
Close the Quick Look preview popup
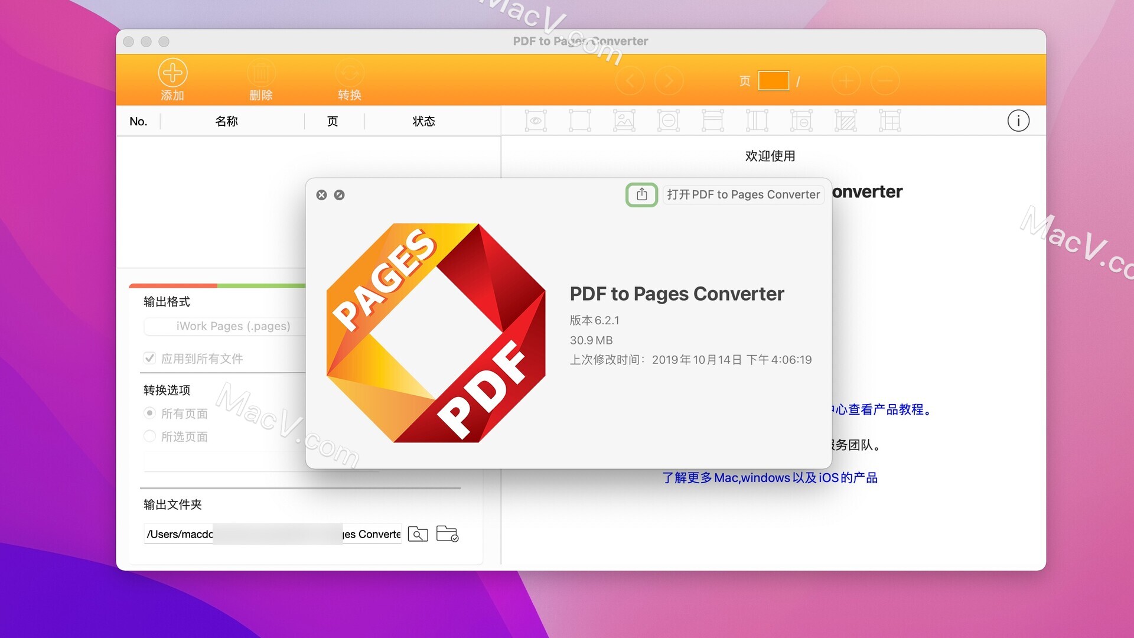point(321,195)
